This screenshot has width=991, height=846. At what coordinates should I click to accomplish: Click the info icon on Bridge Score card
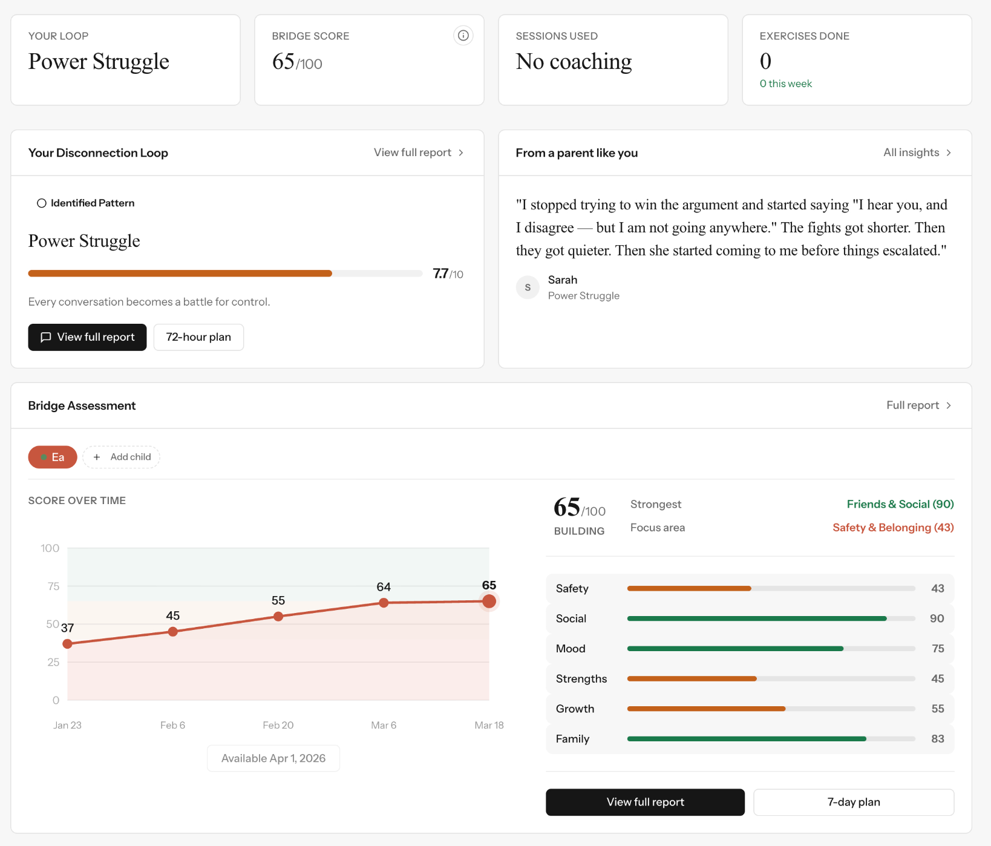click(463, 36)
